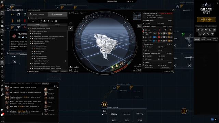Screen dimensions: 219x123
Task: Click the first station service icon under boarding button
Action: pos(198,30)
